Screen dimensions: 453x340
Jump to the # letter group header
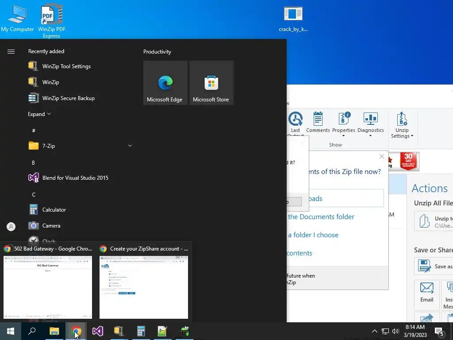pos(34,131)
